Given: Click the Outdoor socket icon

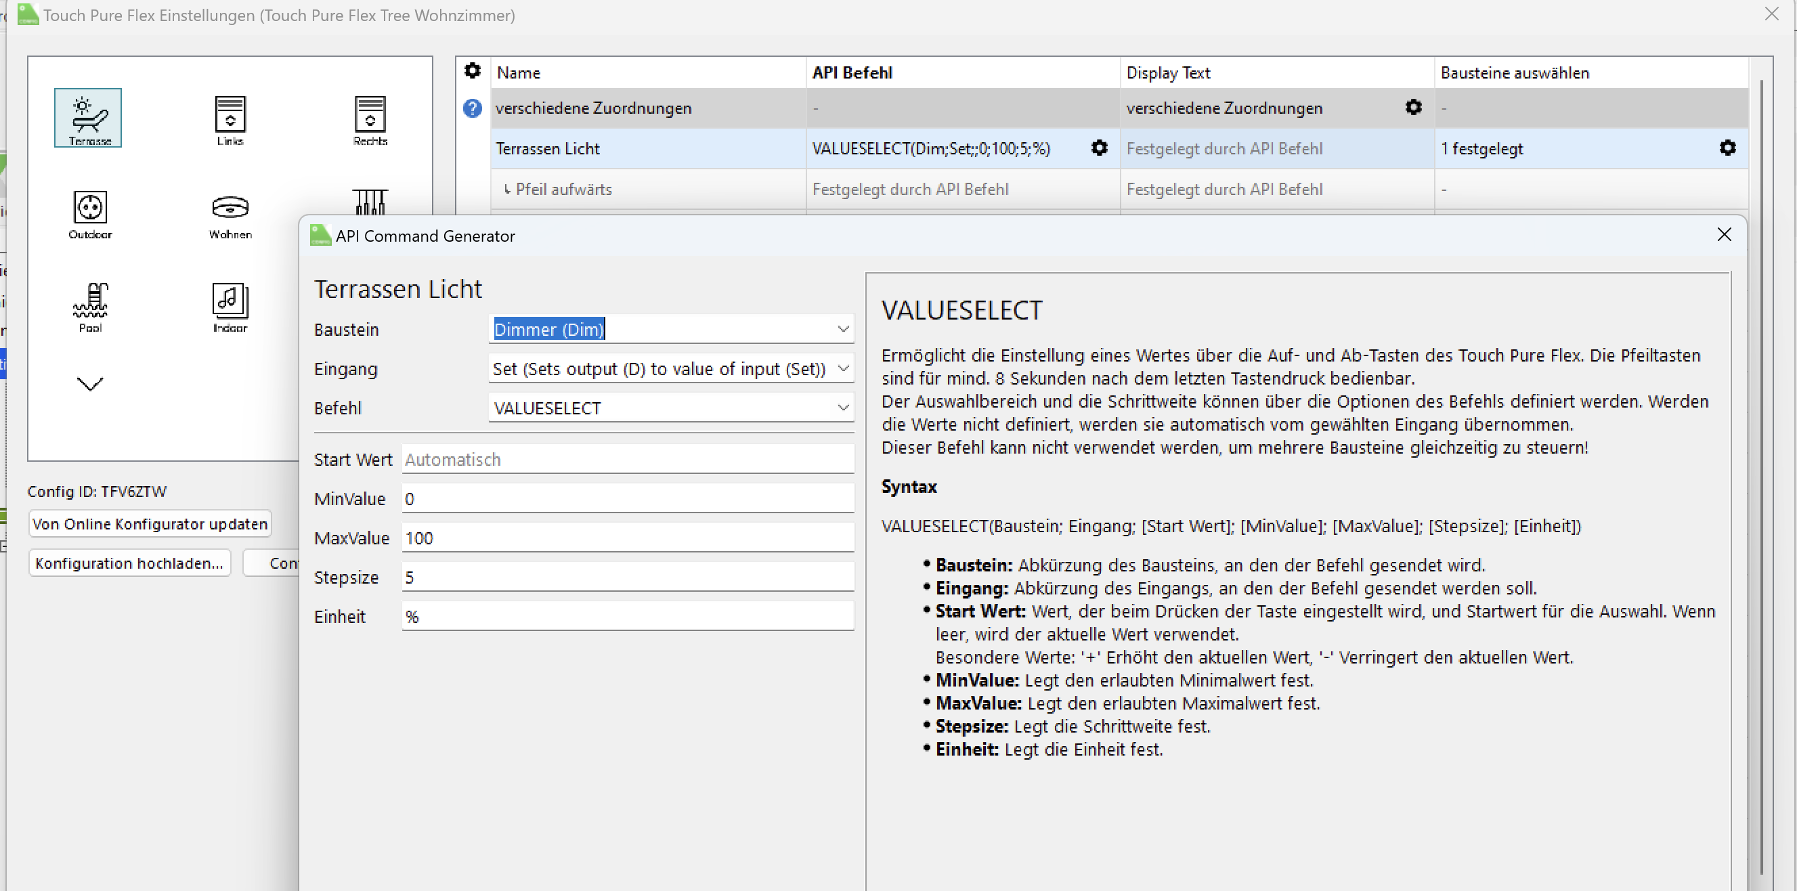Looking at the screenshot, I should coord(90,213).
